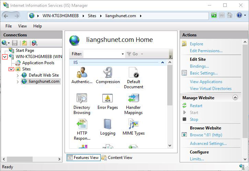Open the address bar arrow after liangshunet.com
This screenshot has height=171, width=249.
(x=141, y=16)
